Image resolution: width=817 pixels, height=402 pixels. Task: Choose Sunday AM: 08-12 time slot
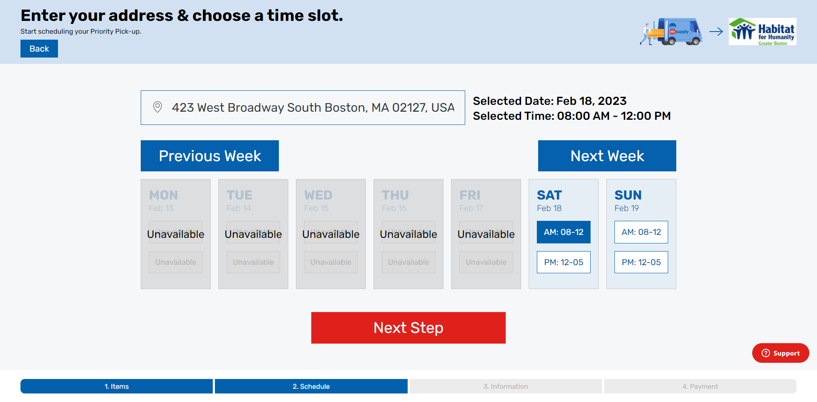pyautogui.click(x=641, y=232)
